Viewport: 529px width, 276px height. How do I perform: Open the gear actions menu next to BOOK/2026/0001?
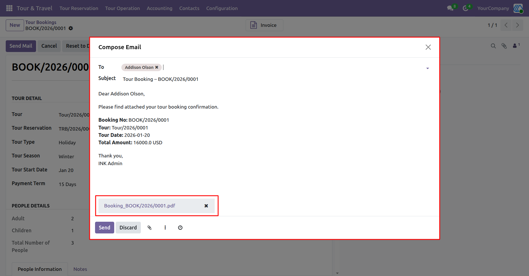(x=71, y=28)
